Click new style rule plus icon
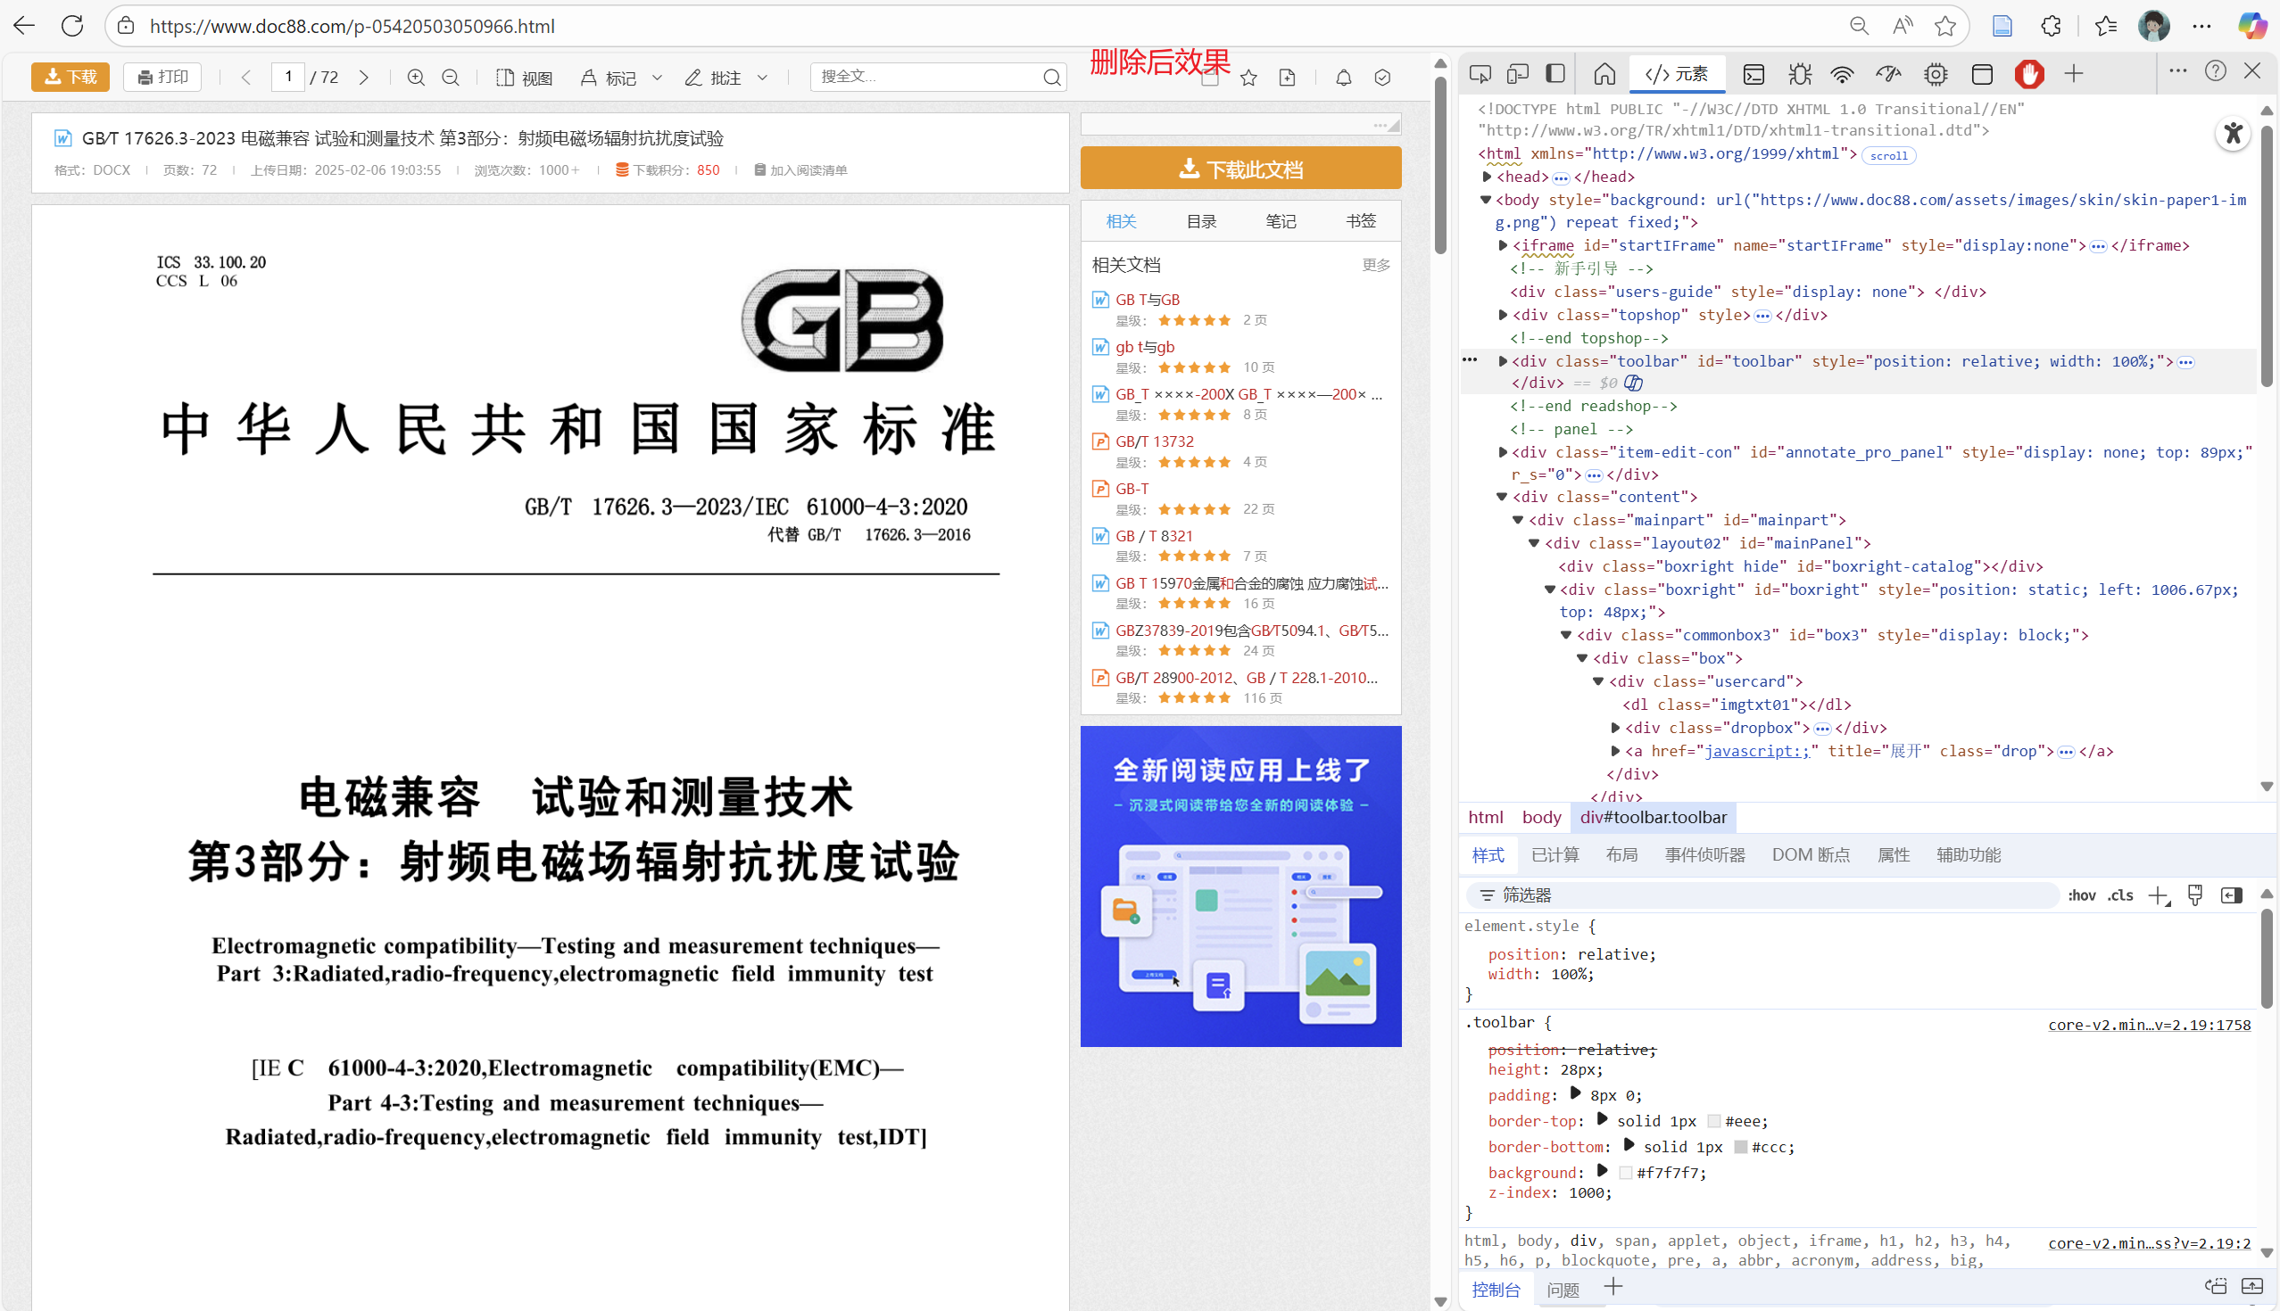Screen dimensions: 2280x1311 click(x=2160, y=895)
